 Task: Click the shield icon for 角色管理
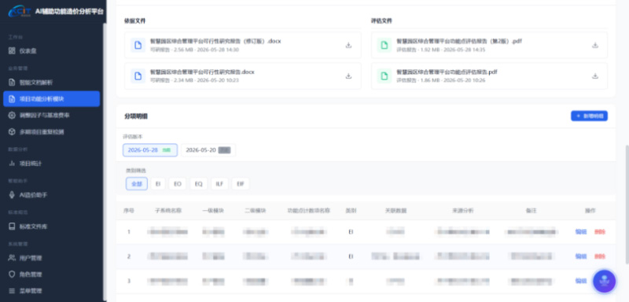point(12,274)
